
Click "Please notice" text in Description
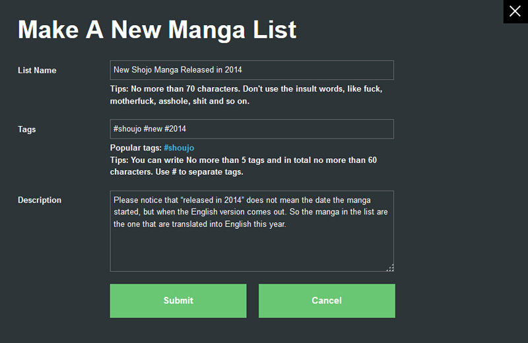[137, 200]
